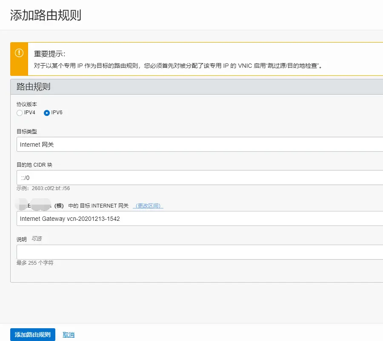This screenshot has width=383, height=341.
Task: Open the 更改区间 link
Action: click(x=148, y=206)
